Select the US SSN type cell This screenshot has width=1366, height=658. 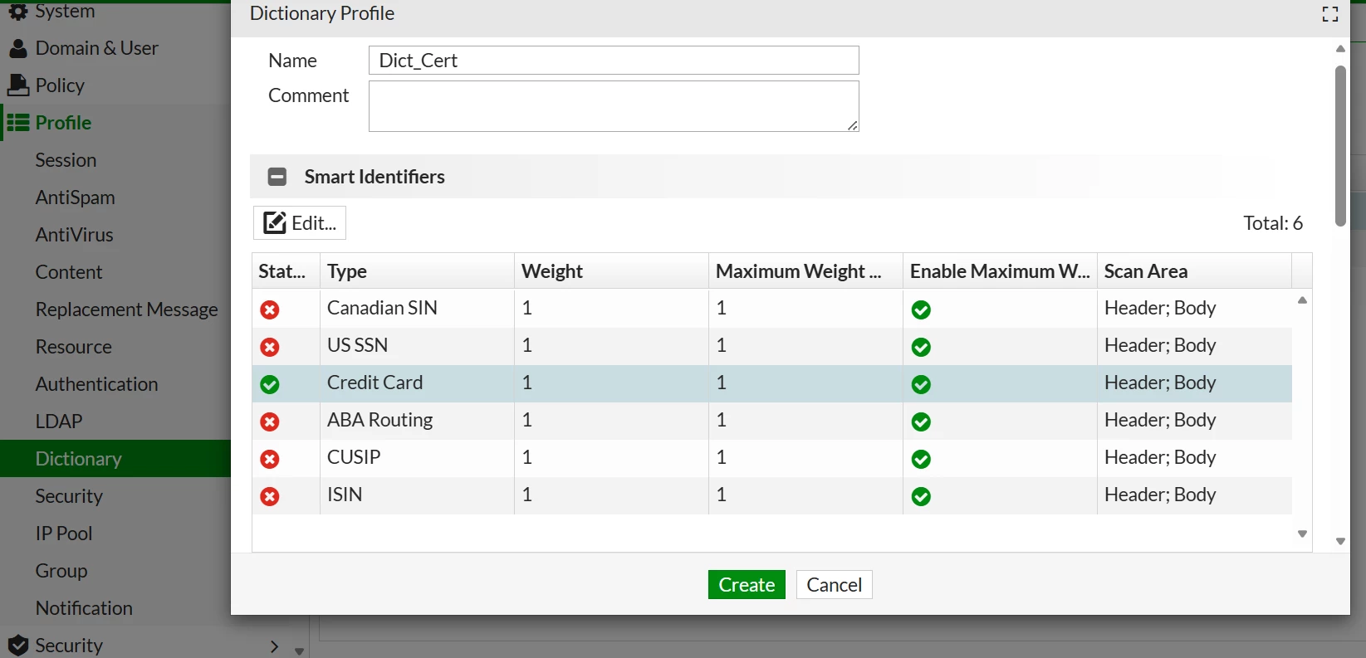pos(417,346)
